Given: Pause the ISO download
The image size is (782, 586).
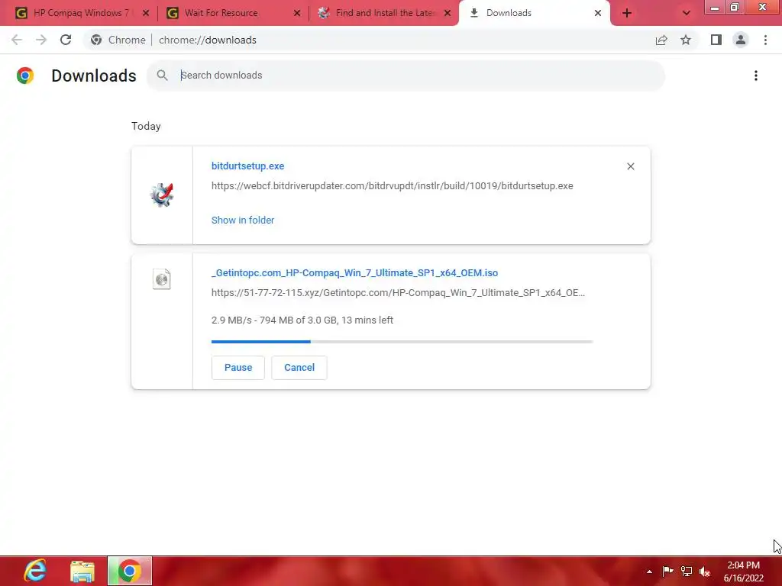Looking at the screenshot, I should point(238,368).
